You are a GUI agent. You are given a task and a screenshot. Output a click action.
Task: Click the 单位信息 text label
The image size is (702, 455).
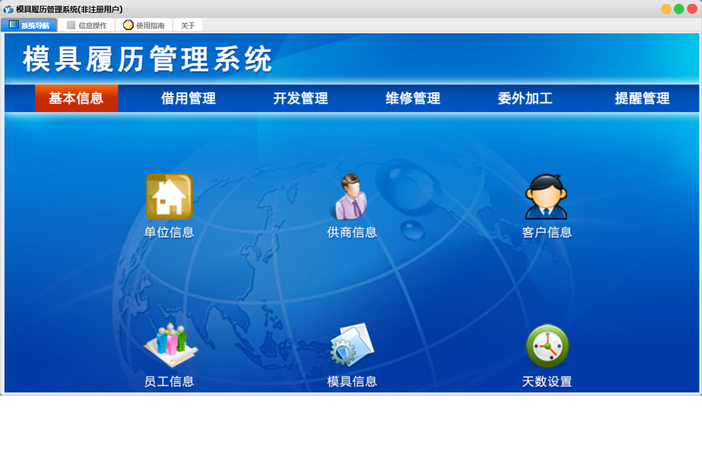pos(169,232)
